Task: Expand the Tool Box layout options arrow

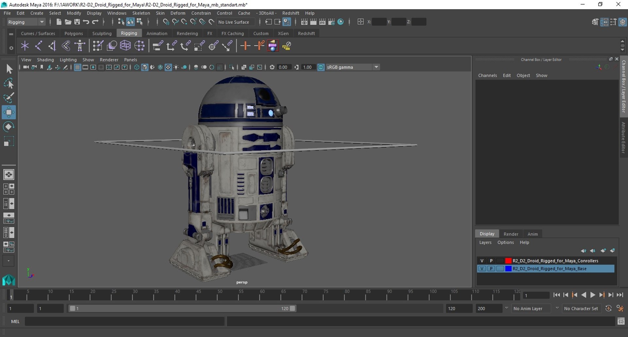Action: (9, 261)
